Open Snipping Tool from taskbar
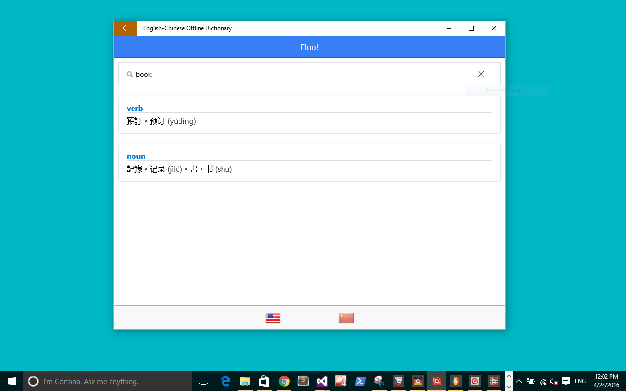 (x=379, y=381)
